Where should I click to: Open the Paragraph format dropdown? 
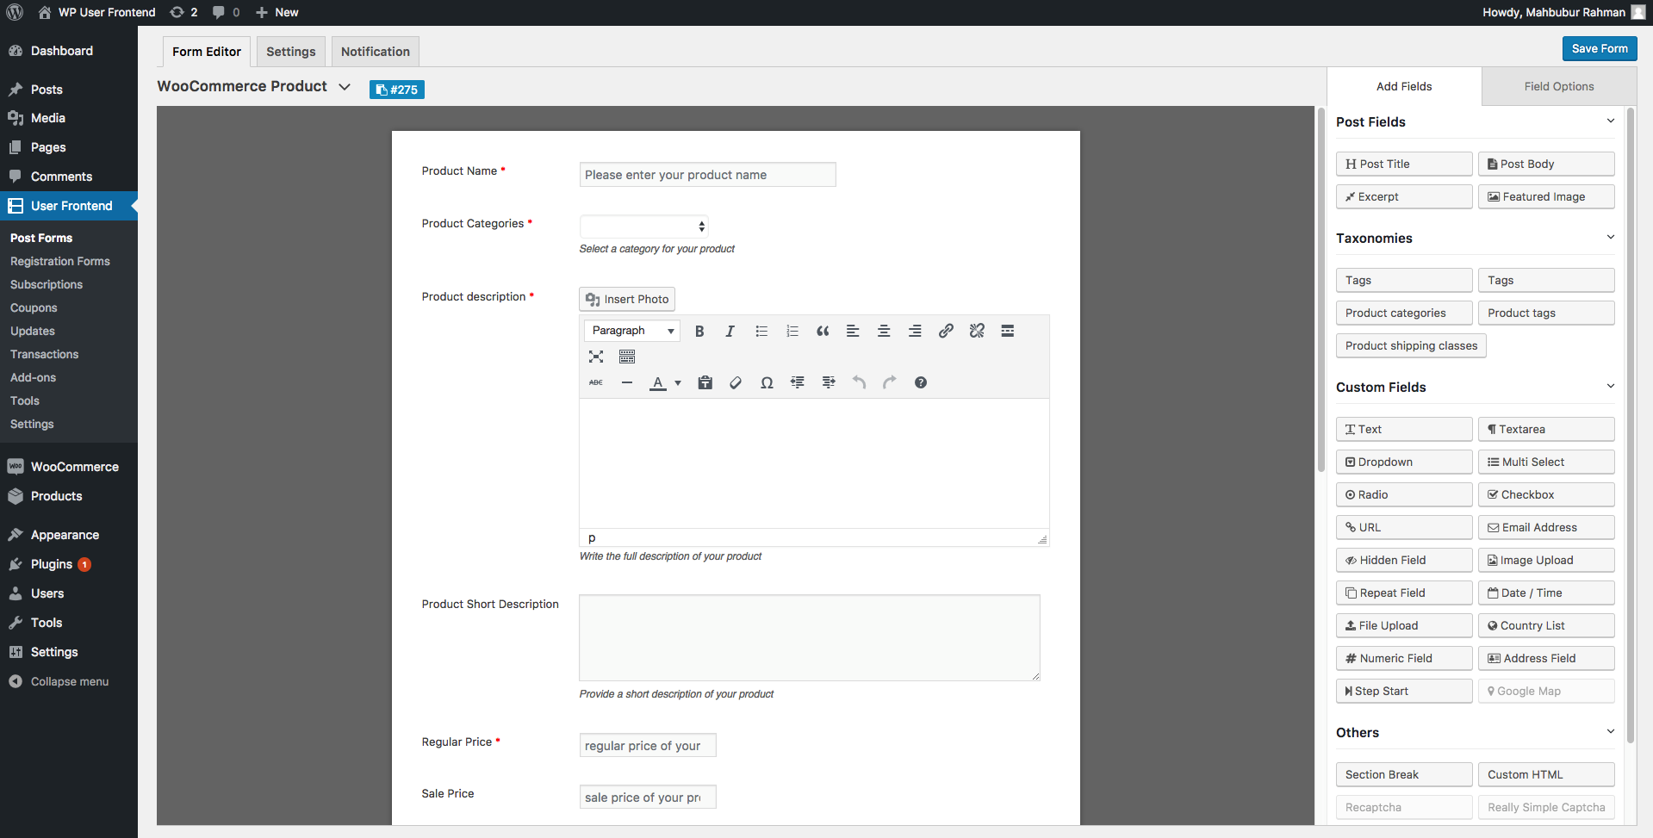[x=632, y=331]
